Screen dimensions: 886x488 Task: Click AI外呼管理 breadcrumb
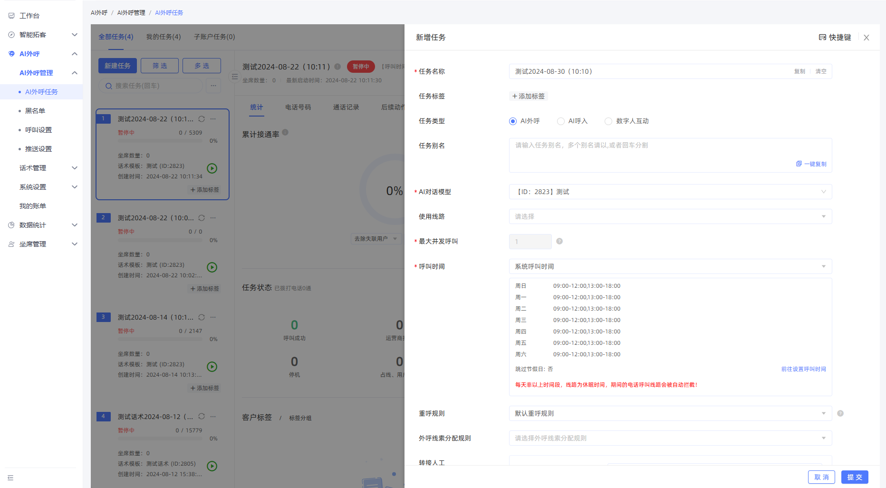[x=131, y=13]
